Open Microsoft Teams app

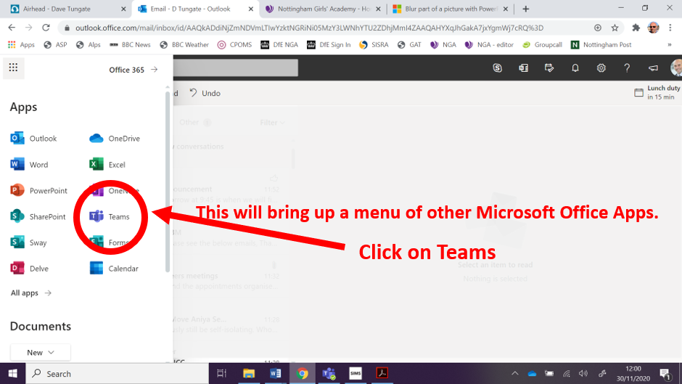pos(110,216)
